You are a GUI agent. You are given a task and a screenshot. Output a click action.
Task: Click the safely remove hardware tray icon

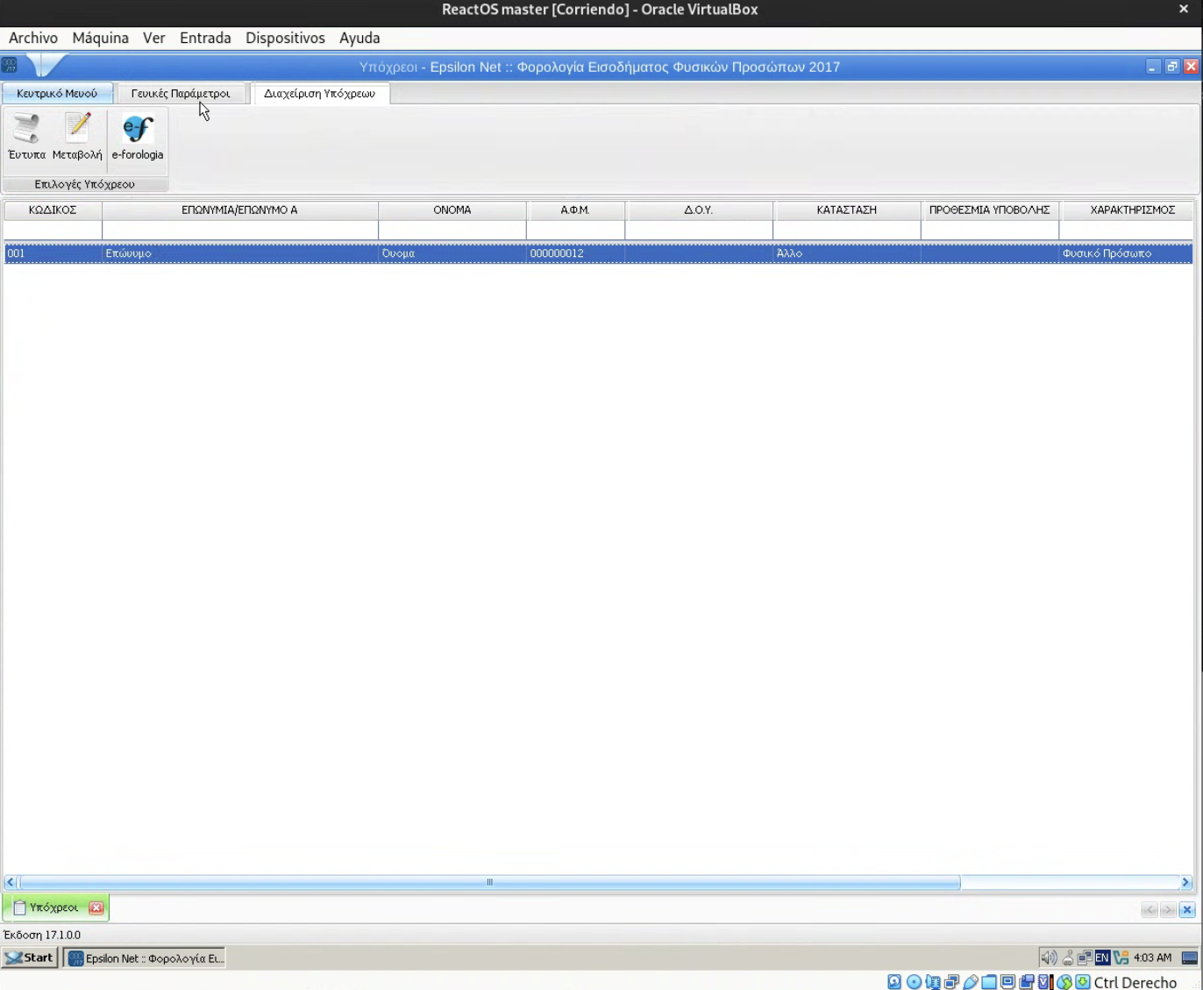[1067, 958]
